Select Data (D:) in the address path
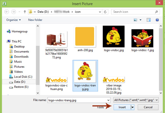This screenshot has width=165, height=113. tap(43, 12)
